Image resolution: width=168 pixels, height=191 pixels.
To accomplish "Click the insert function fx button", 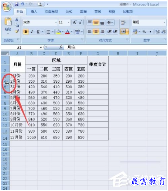I will [x=61, y=47].
